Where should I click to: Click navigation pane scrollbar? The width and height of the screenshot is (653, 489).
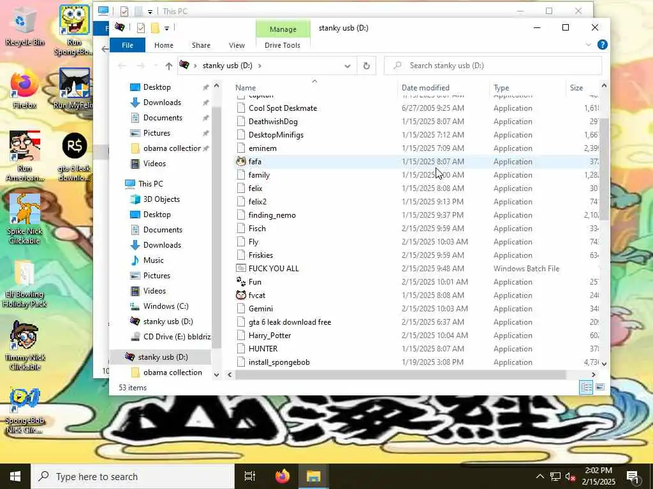coord(216,227)
